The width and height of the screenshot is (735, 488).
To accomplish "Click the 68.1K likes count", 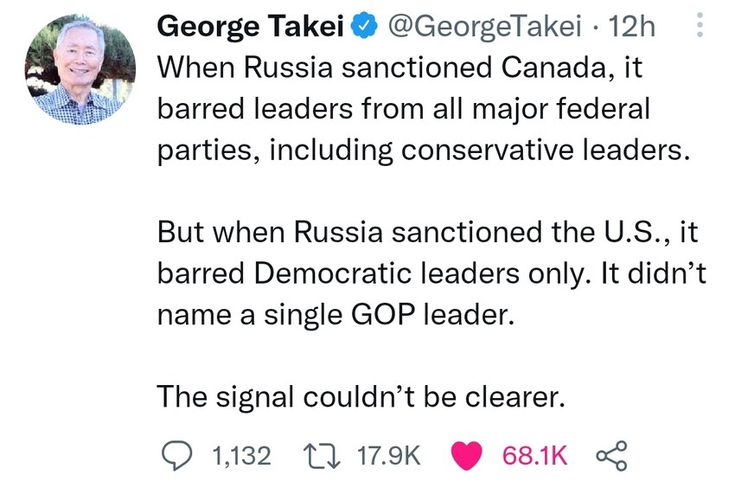I will click(x=534, y=456).
